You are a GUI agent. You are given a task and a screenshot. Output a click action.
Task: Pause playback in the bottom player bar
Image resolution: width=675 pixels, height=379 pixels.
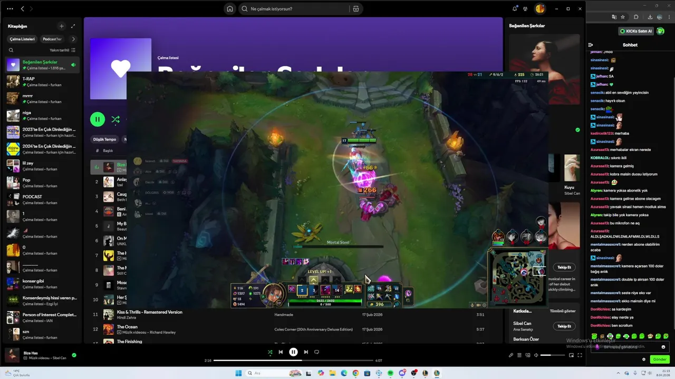(x=293, y=352)
